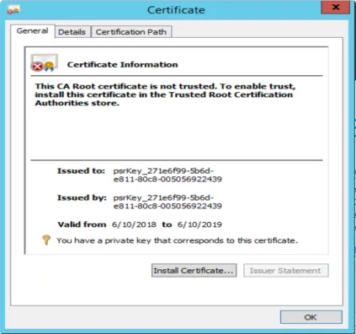
Task: Click the 'Valid from' label
Action: (x=82, y=224)
